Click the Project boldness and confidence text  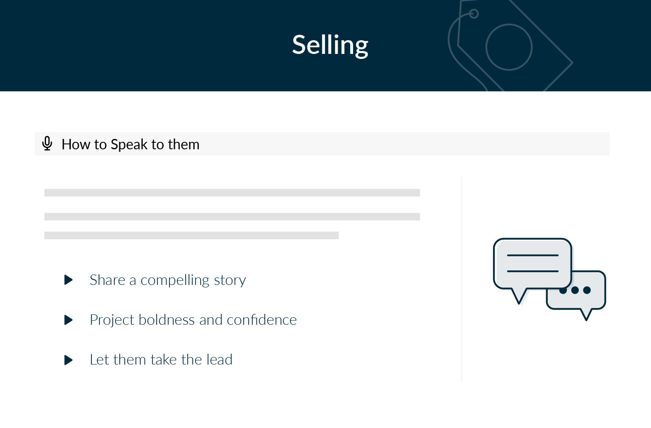[193, 320]
